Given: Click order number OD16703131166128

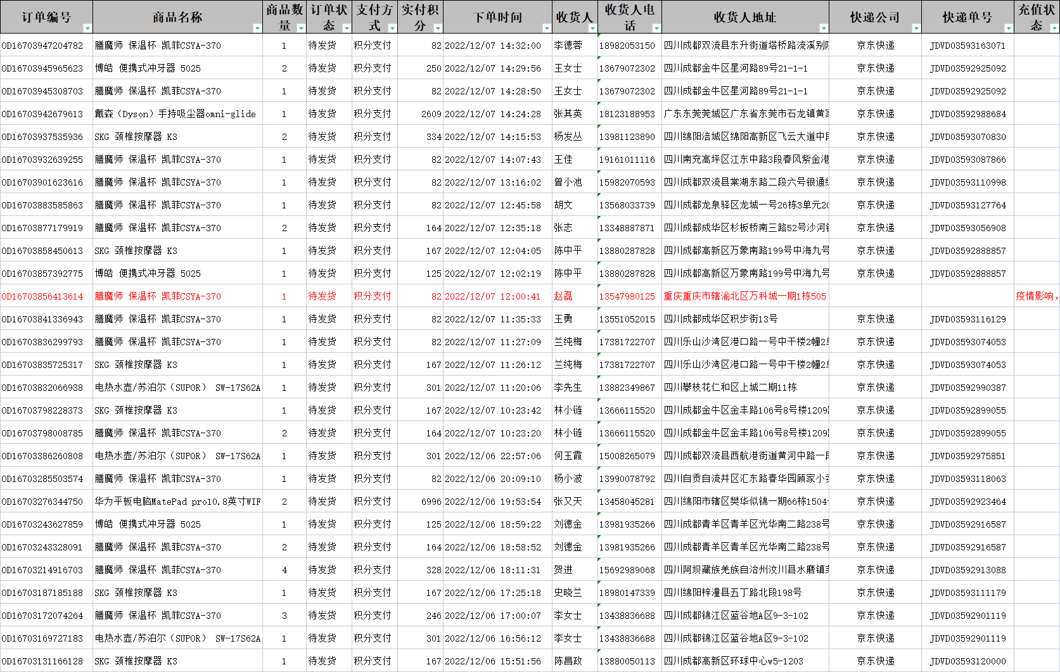Looking at the screenshot, I should (x=42, y=661).
